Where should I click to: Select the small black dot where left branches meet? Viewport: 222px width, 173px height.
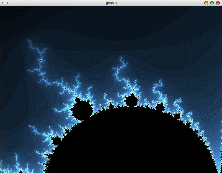coord(65,88)
